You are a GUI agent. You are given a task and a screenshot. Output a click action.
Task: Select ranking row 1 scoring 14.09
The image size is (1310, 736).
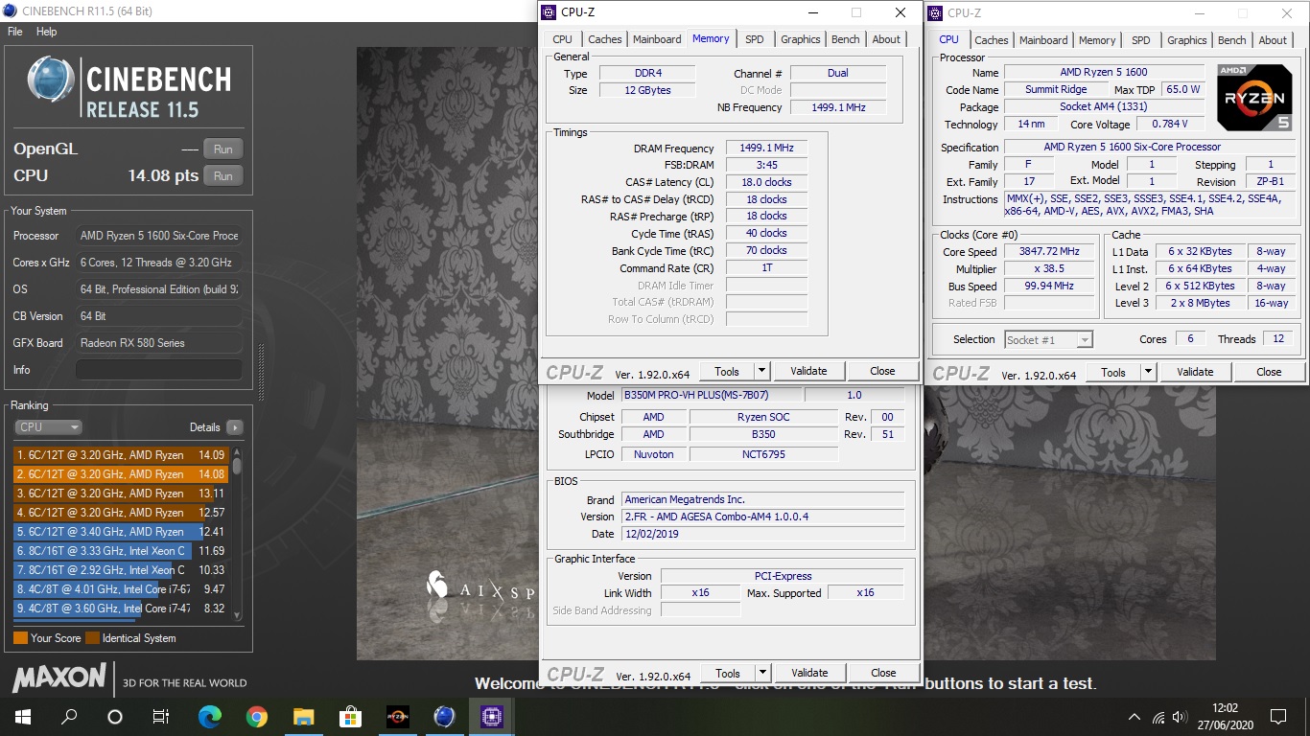point(121,455)
